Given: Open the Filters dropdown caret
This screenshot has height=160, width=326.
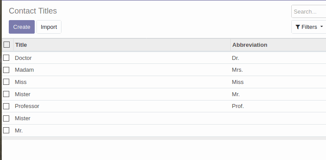Looking at the screenshot, I should tap(322, 27).
